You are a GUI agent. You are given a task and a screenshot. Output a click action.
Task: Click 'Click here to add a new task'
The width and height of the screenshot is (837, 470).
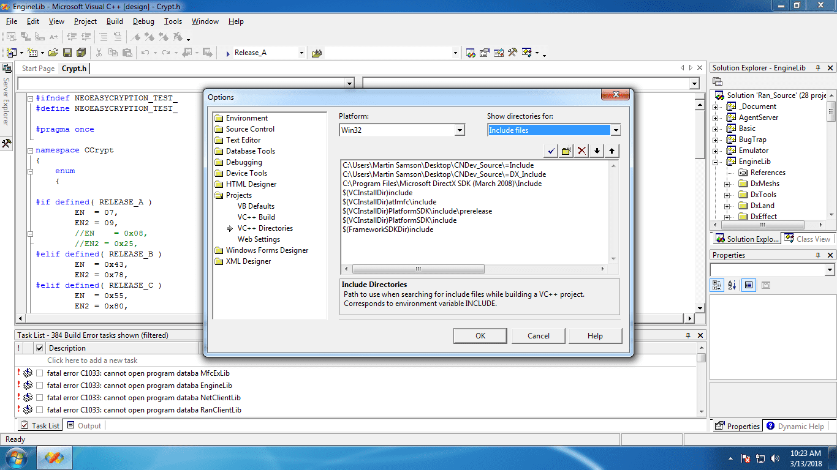tap(92, 360)
